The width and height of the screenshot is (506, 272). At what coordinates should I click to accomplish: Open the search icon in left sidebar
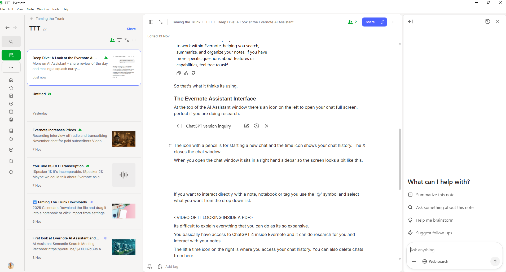(11, 42)
